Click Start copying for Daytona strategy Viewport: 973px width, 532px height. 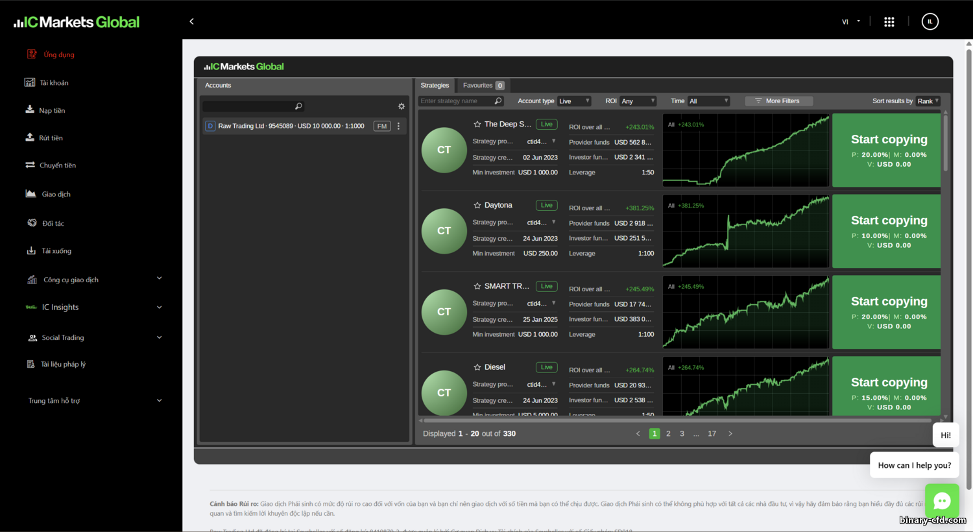[888, 231]
